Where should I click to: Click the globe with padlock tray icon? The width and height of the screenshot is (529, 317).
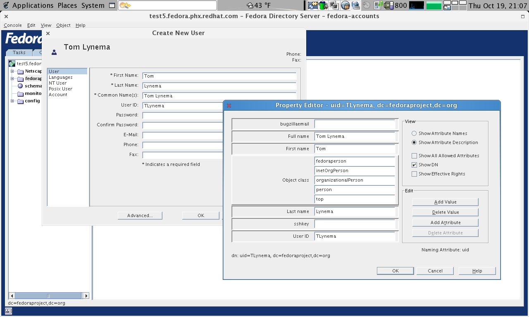tap(345, 5)
